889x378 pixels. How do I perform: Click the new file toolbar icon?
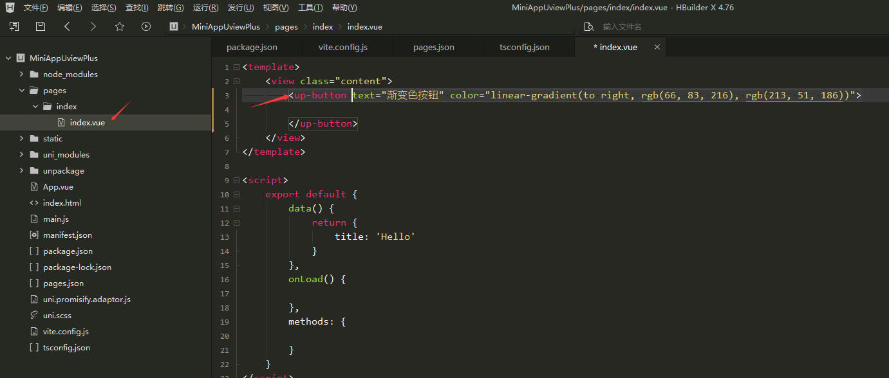point(14,26)
